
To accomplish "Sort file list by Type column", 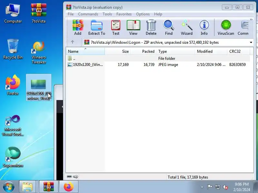I will (x=176, y=51).
